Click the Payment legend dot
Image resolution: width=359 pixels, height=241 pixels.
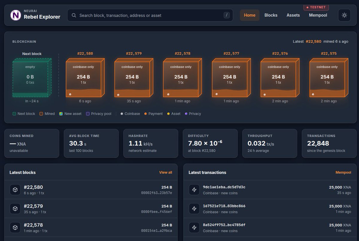(145, 114)
